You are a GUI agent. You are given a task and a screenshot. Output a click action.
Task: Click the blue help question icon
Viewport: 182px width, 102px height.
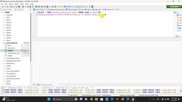click(36, 7)
